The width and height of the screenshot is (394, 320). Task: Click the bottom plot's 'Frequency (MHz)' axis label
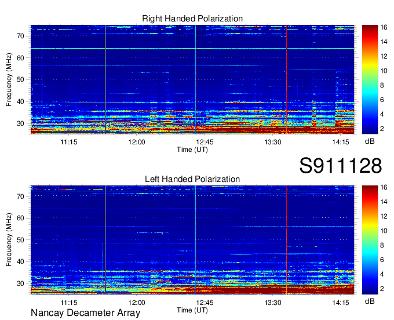9,240
